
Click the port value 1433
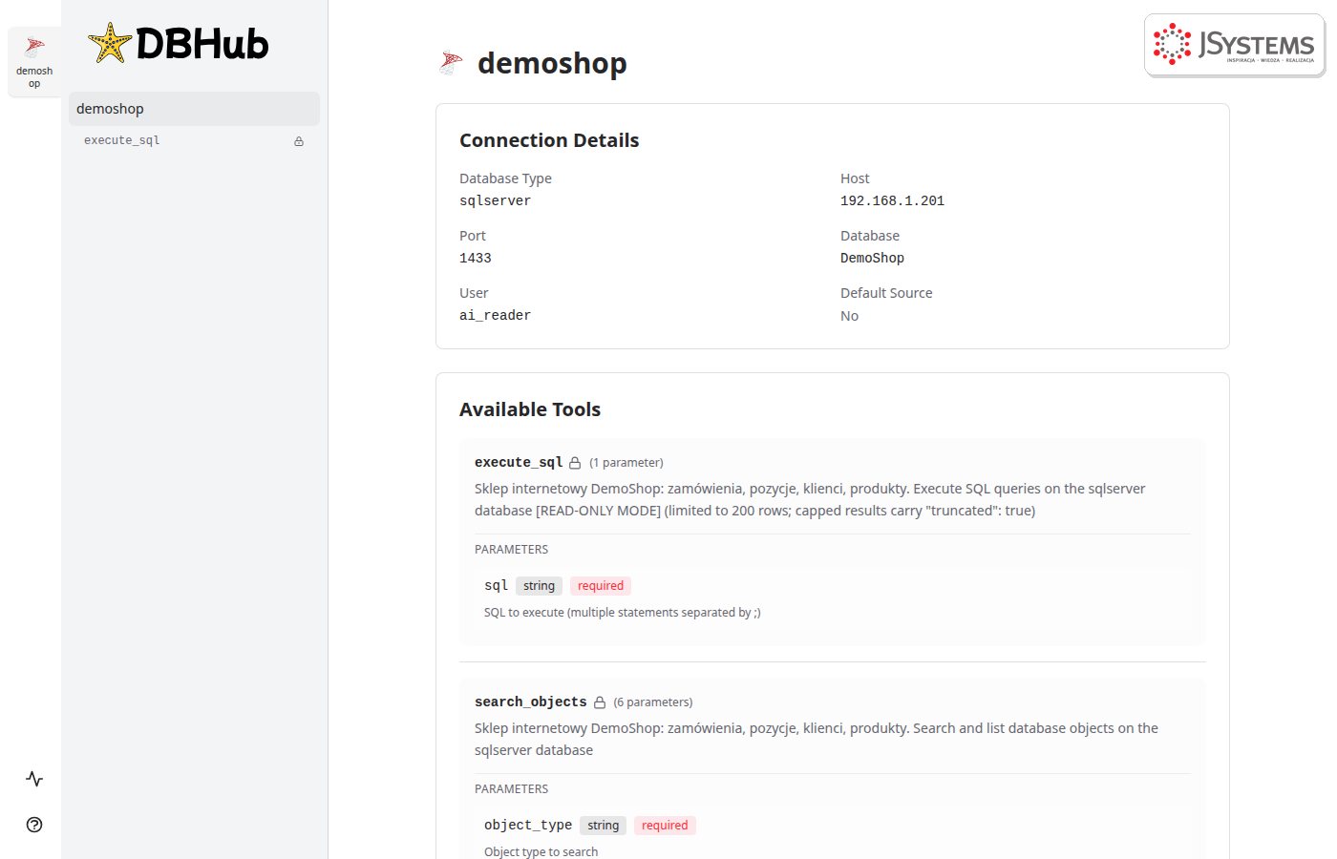[x=476, y=259]
